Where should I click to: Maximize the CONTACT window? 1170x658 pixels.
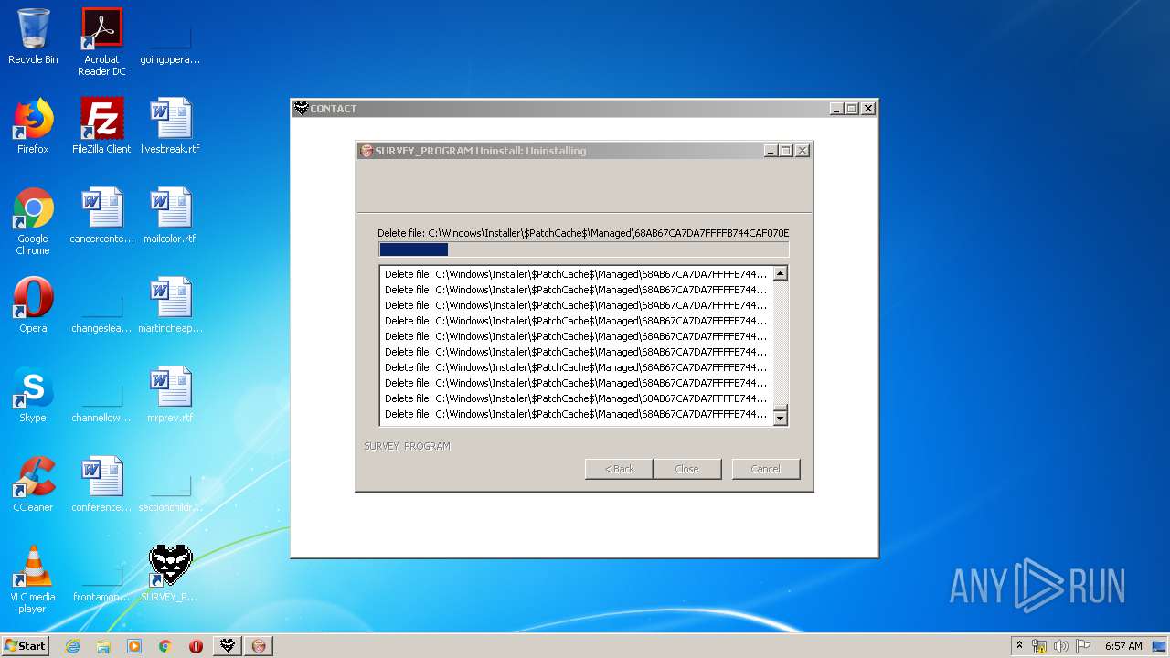[852, 108]
